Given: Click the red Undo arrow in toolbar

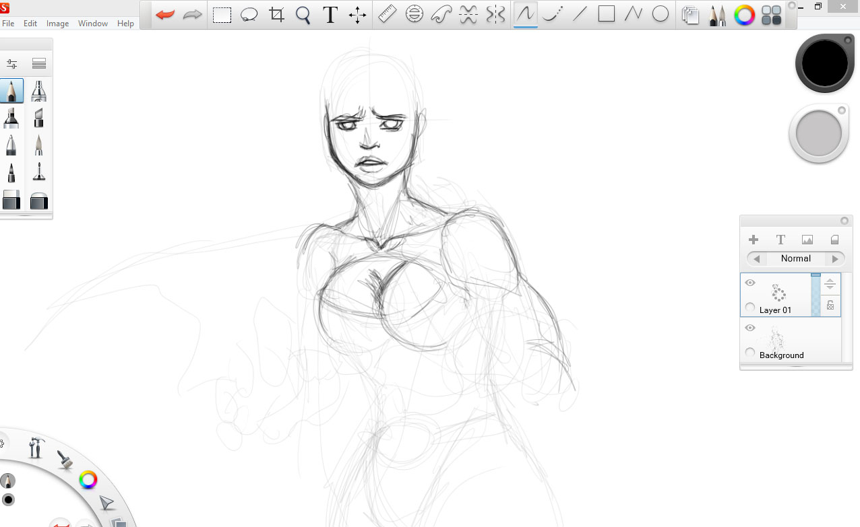Looking at the screenshot, I should click(x=164, y=15).
